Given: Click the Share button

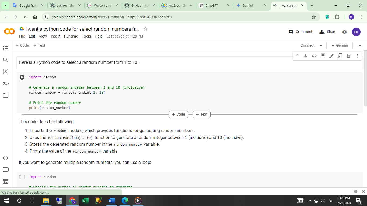Looking at the screenshot, I should coord(328,32).
